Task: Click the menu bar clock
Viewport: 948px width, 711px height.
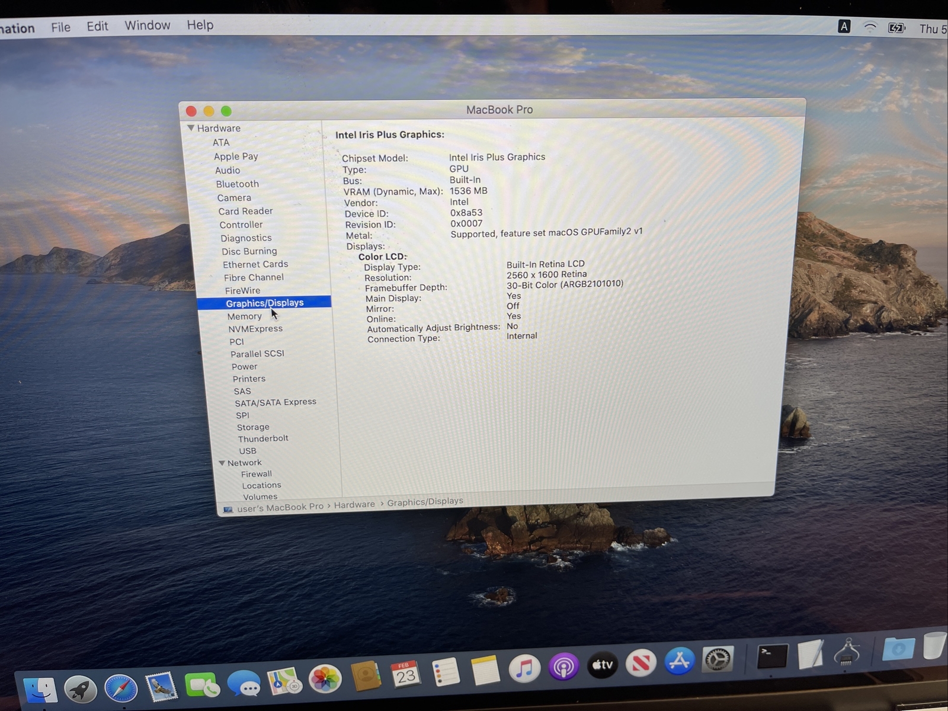Action: [x=933, y=29]
